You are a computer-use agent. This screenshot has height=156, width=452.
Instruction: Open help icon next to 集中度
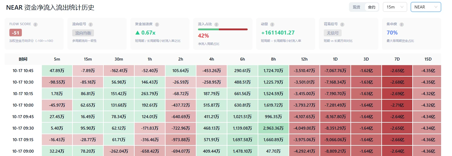(402, 24)
